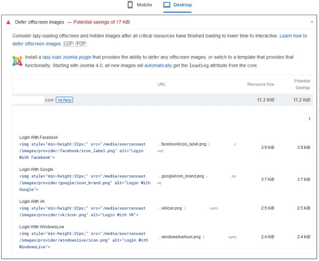Click the desktop monitor icon
319x261 pixels.
[x=167, y=5]
